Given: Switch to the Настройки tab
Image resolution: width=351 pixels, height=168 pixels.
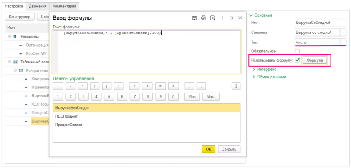Looking at the screenshot, I should 14,6.
